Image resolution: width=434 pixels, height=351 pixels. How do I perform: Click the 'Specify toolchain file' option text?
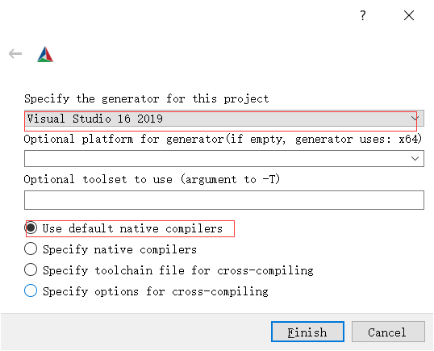[178, 270]
